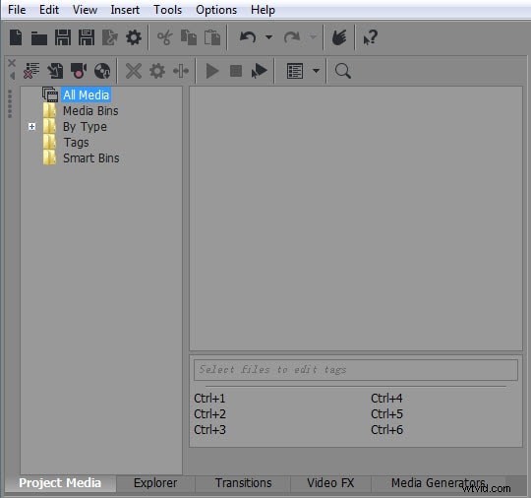Select the Media Bins folder
The height and width of the screenshot is (498, 531).
(x=90, y=111)
